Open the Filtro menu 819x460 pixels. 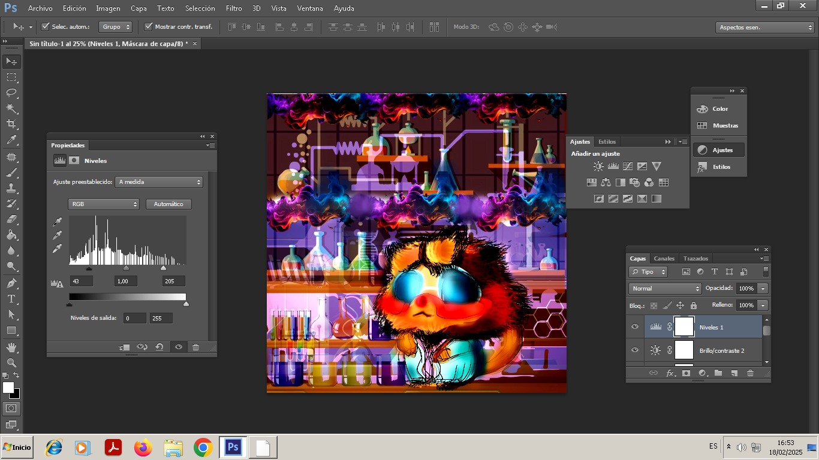pyautogui.click(x=234, y=8)
